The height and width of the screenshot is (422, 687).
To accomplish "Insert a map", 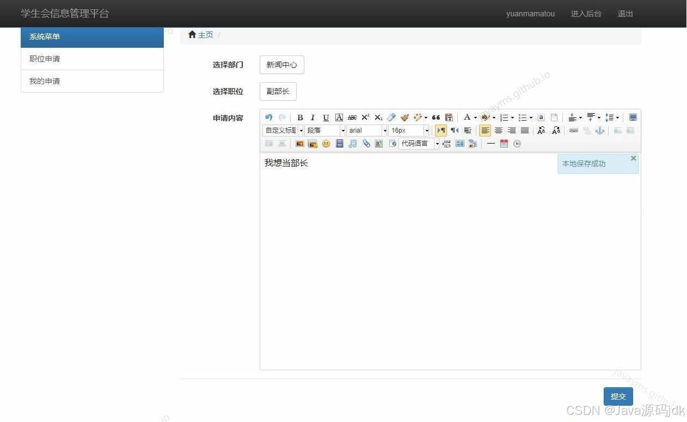I will [x=379, y=144].
